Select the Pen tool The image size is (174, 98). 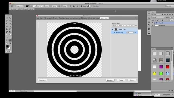(x=7, y=38)
